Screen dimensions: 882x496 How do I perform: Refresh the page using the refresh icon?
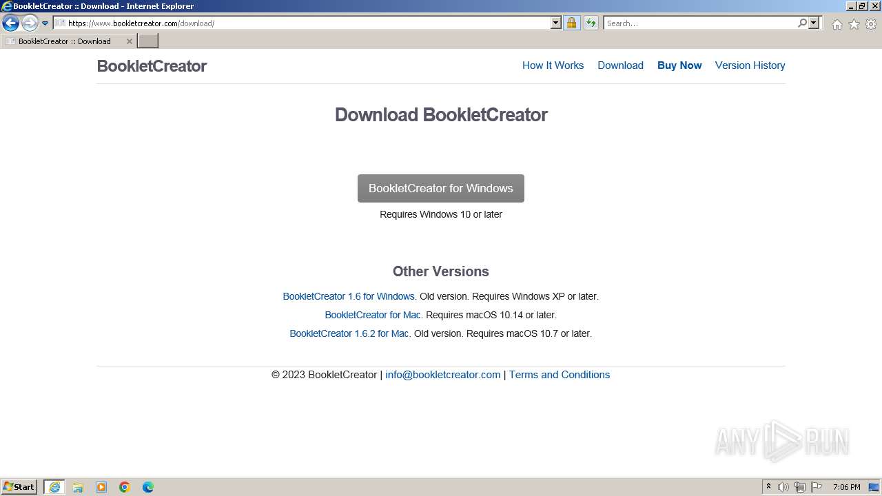[x=591, y=23]
